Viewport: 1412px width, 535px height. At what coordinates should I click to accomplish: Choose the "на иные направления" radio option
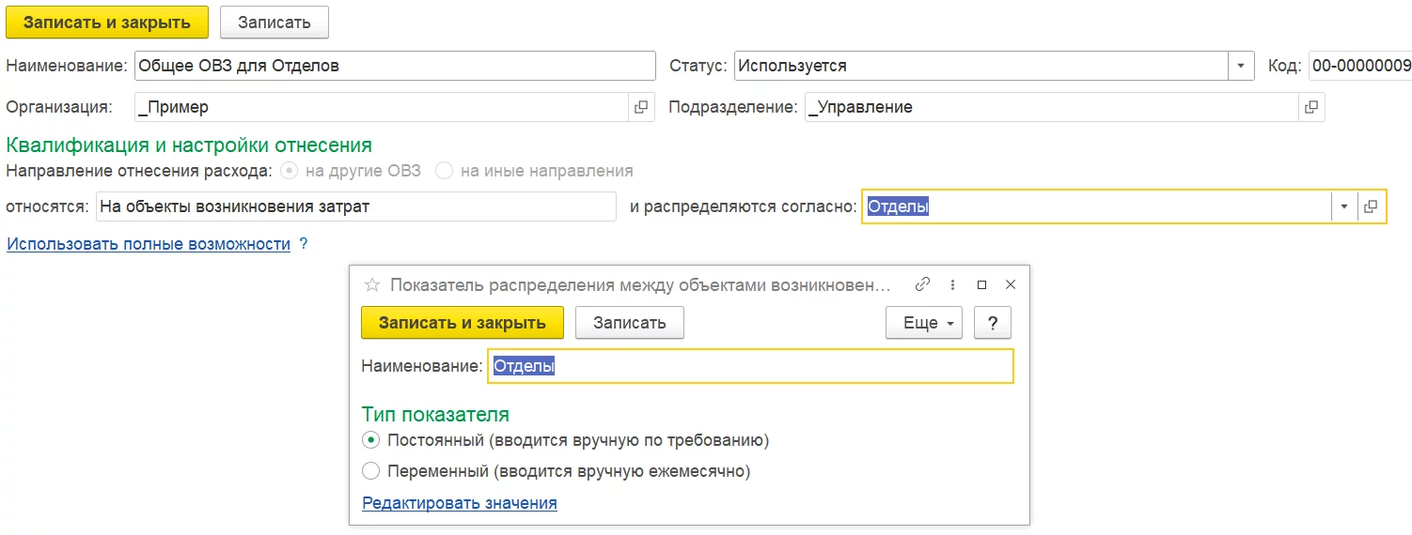[444, 171]
